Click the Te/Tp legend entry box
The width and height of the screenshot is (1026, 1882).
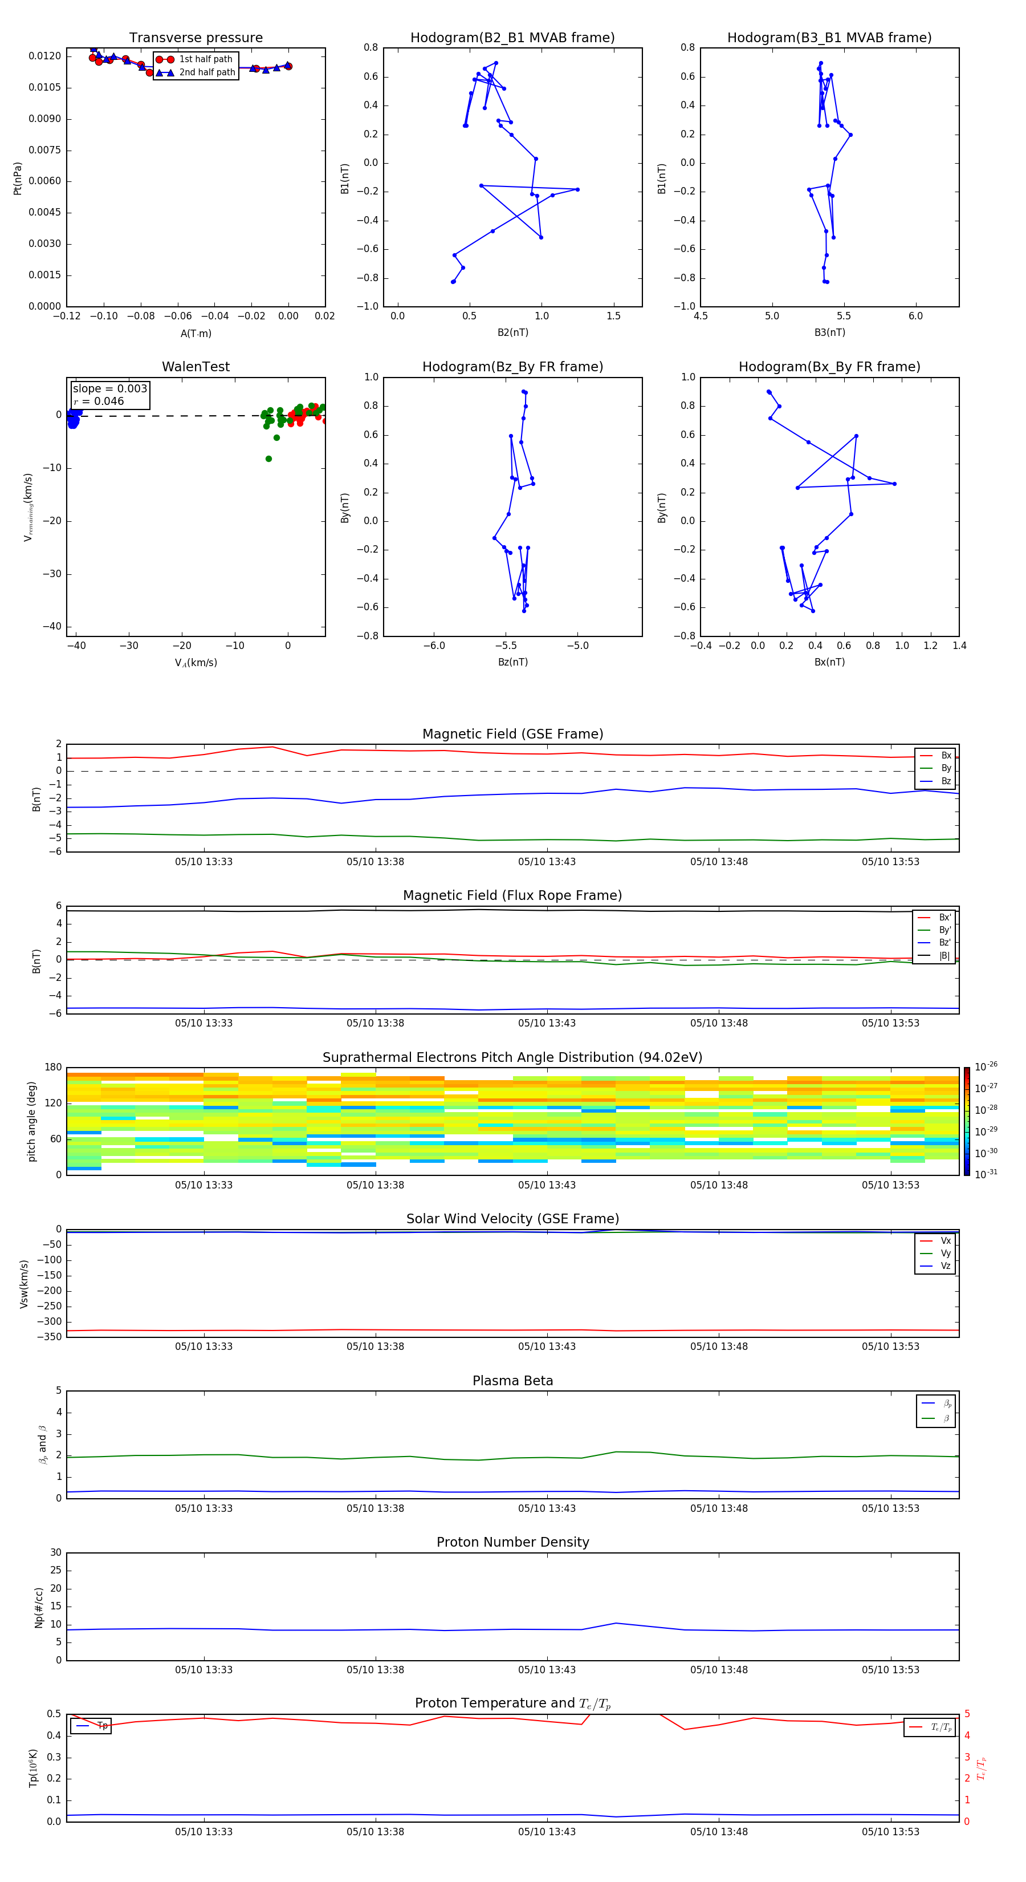[929, 1727]
